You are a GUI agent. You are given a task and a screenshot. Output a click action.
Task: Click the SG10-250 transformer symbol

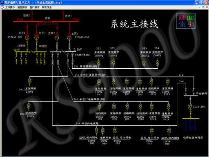click(190, 107)
